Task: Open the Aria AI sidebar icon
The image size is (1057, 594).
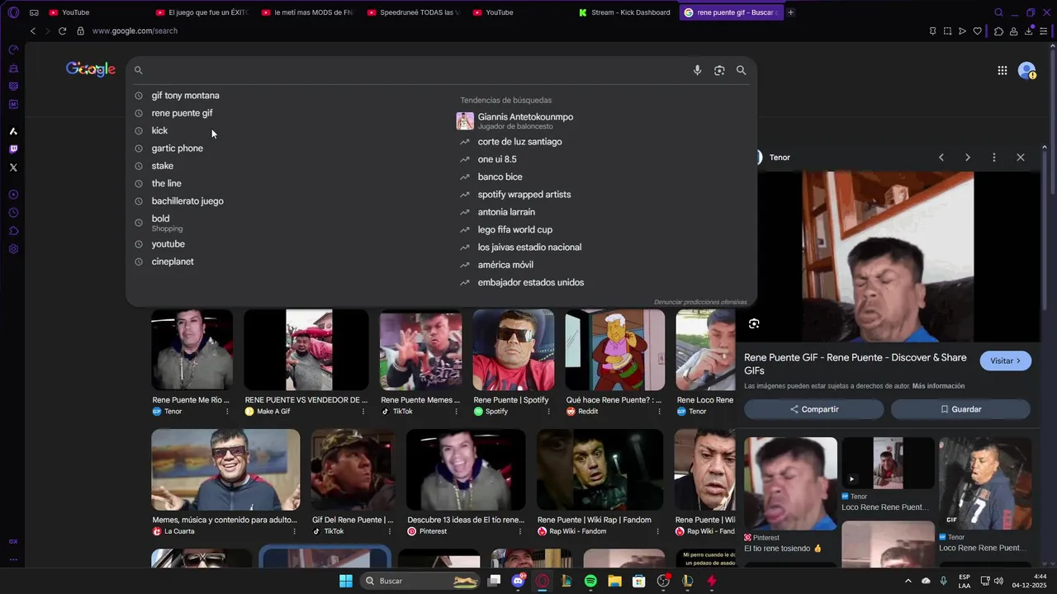Action: 13,131
